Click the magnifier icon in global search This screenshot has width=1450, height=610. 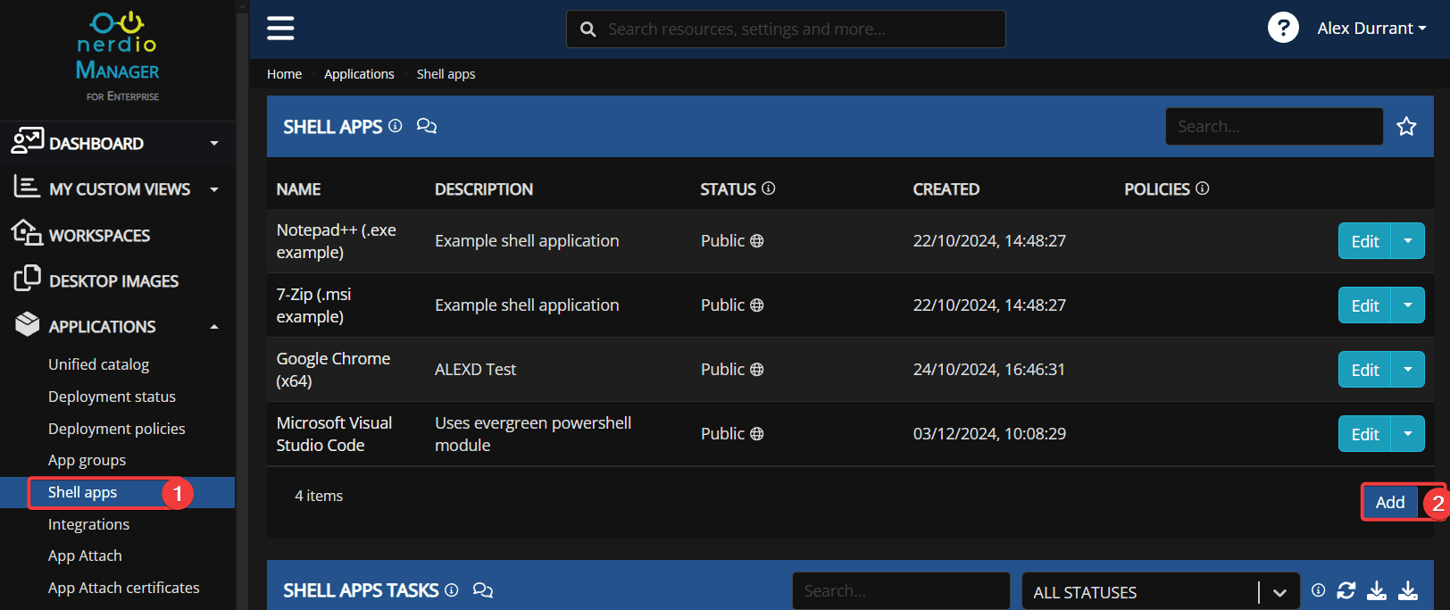587,29
